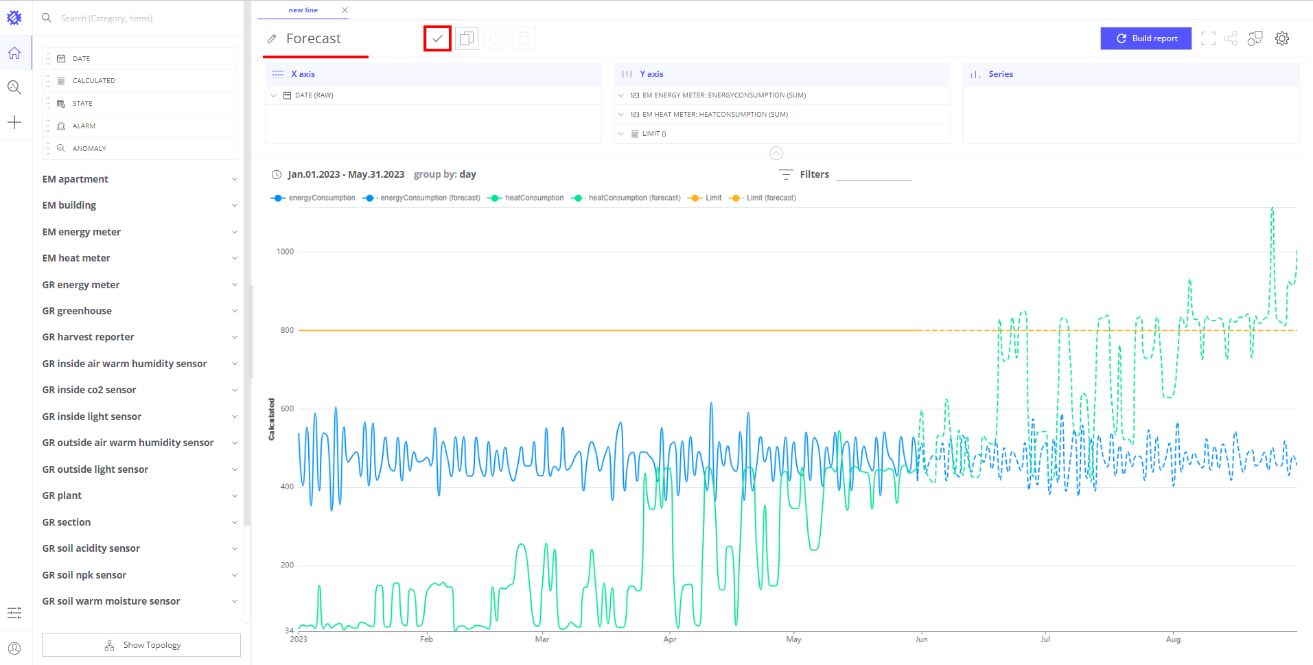Click the clock date range icon

[277, 174]
